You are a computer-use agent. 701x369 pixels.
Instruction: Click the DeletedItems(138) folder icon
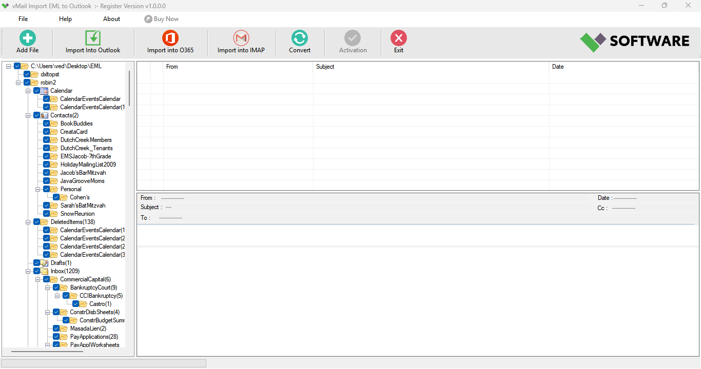point(45,222)
